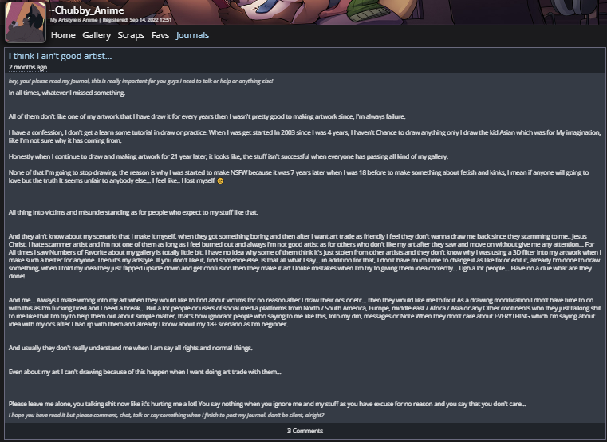Open the Home tab
607x442 pixels.
coord(63,35)
